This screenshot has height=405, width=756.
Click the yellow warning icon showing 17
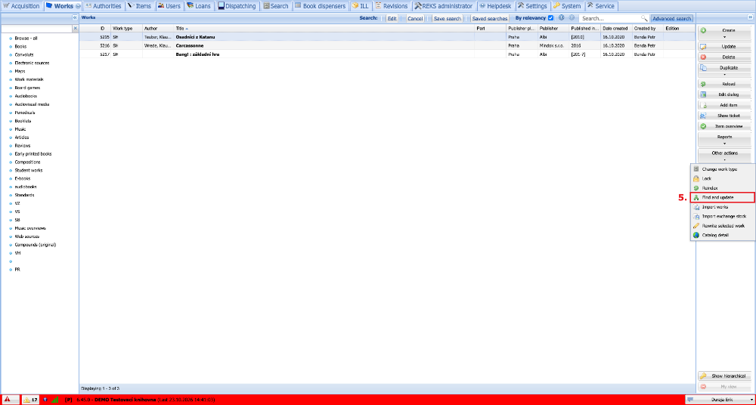pyautogui.click(x=27, y=400)
